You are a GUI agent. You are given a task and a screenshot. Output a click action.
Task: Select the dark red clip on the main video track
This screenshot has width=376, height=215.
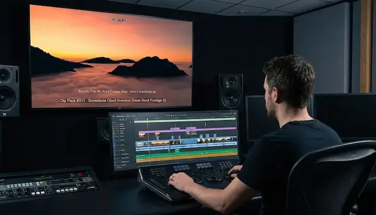tap(175, 142)
